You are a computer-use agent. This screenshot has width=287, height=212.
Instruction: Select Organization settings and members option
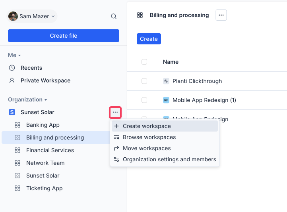pyautogui.click(x=169, y=159)
